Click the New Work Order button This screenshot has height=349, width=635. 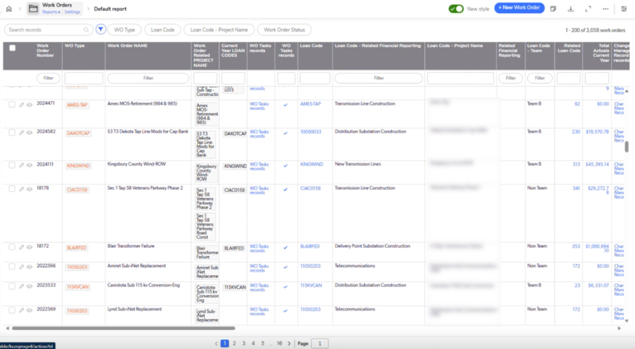coord(519,8)
